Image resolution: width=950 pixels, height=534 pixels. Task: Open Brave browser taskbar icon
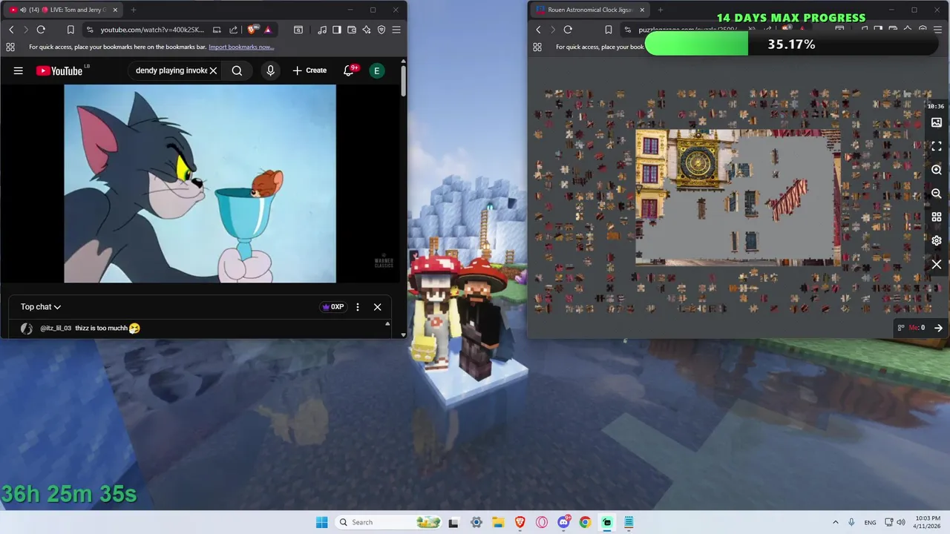[520, 522]
